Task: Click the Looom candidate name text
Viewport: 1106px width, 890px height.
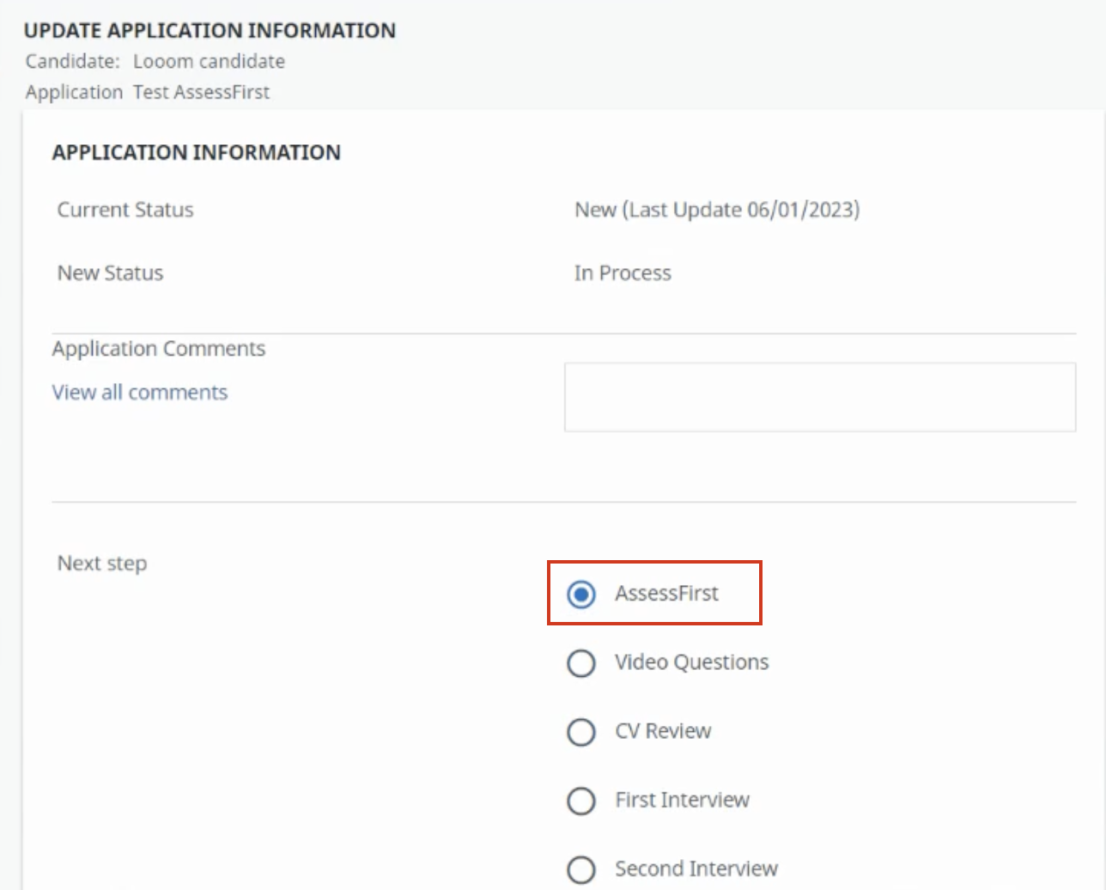Action: tap(209, 62)
